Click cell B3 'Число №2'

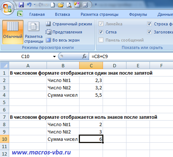[x=63, y=88]
